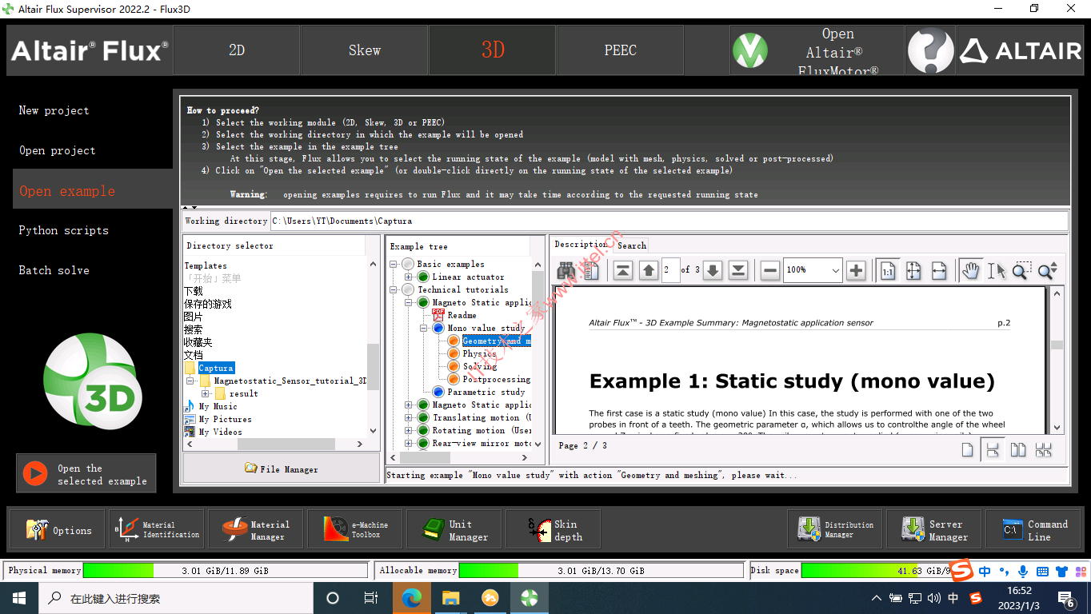Open Server Manager

coord(933,530)
